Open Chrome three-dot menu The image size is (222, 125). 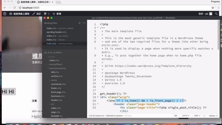tap(219, 8)
